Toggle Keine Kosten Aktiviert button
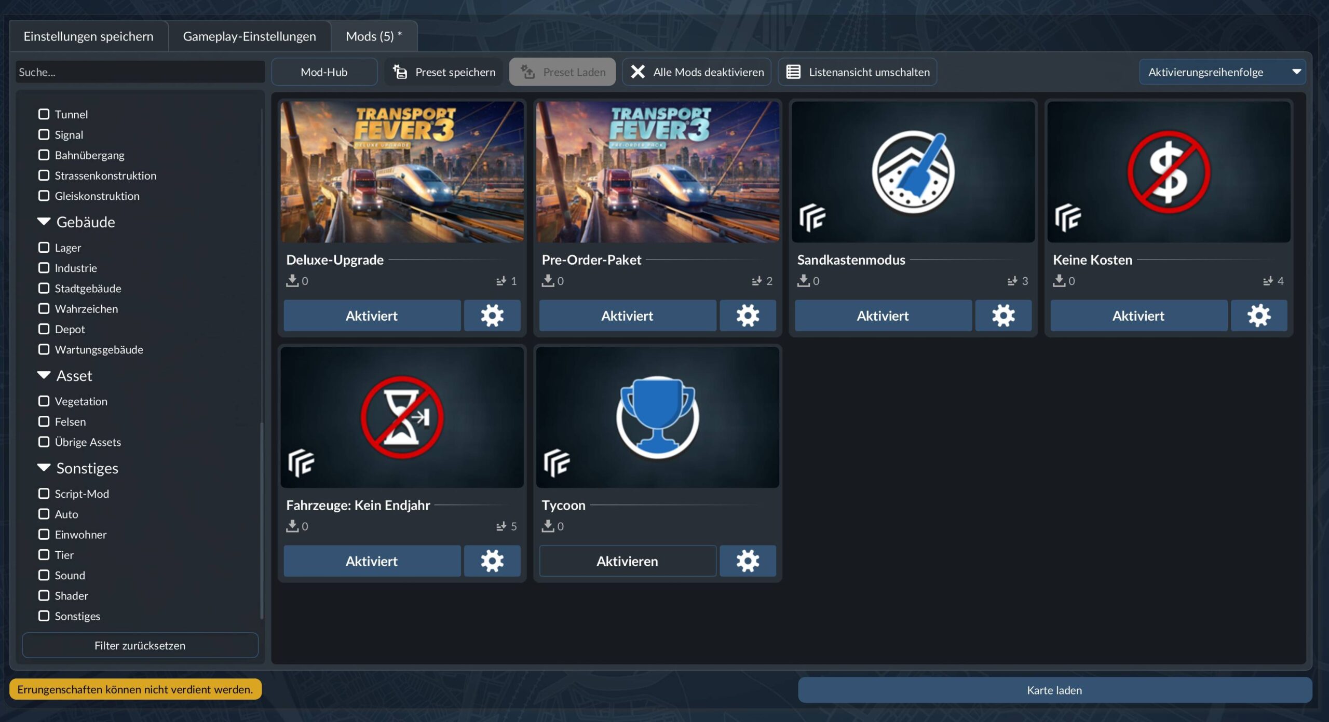 (1139, 316)
